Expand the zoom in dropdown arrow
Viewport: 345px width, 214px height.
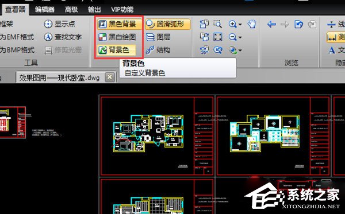[240, 24]
